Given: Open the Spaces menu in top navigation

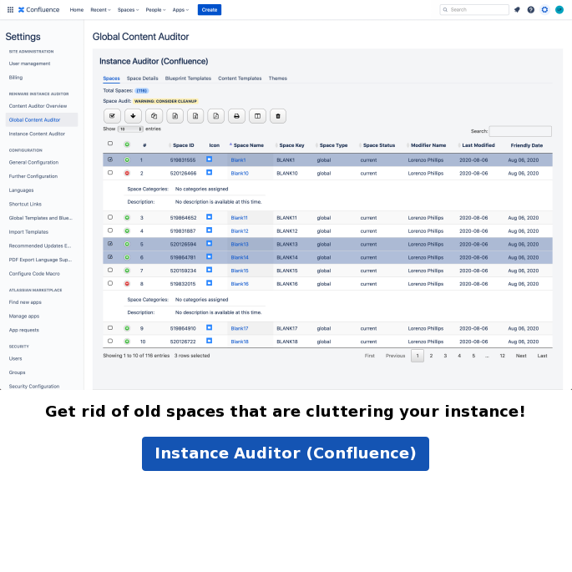Looking at the screenshot, I should 128,10.
